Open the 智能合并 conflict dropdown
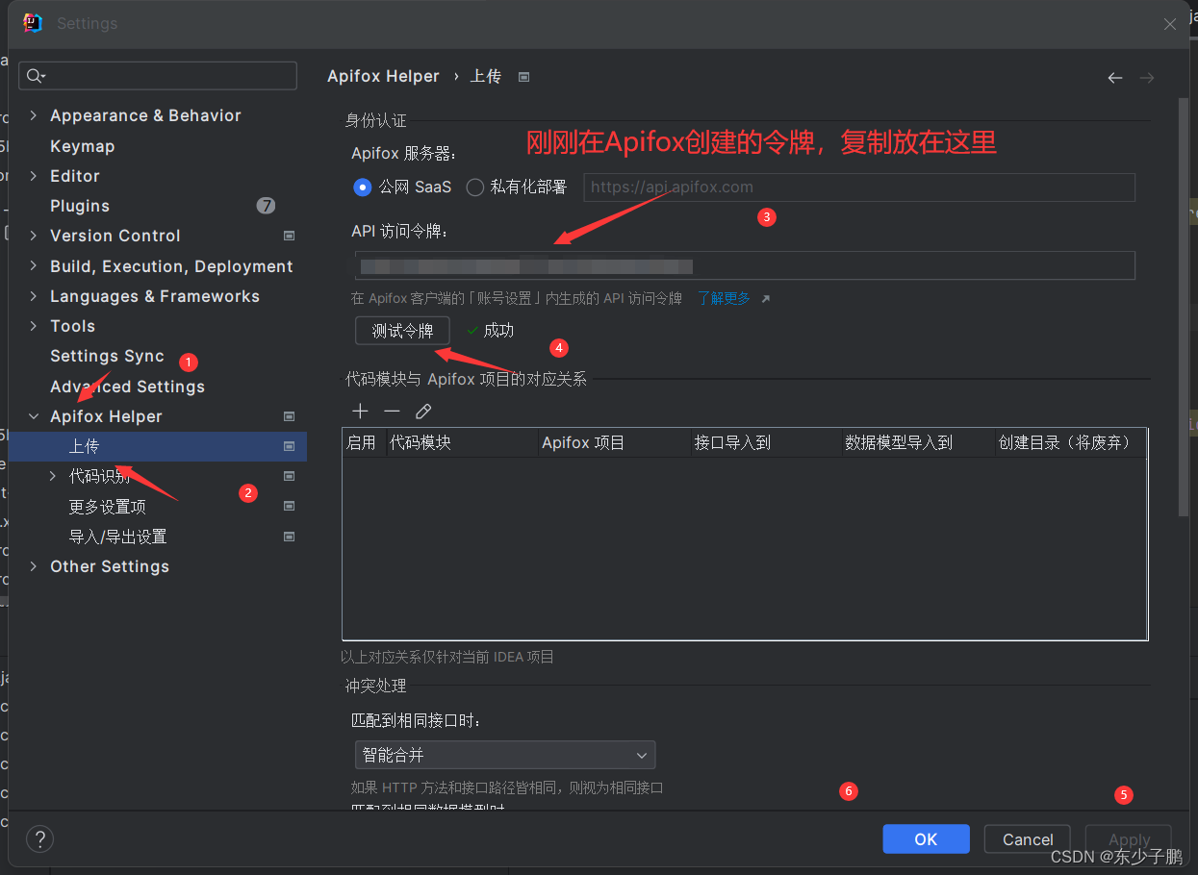The height and width of the screenshot is (875, 1198). coord(505,755)
